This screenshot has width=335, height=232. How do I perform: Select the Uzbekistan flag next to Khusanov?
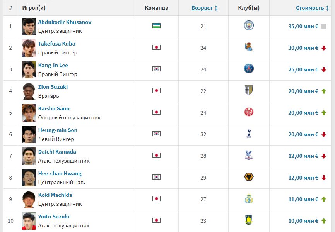[156, 26]
